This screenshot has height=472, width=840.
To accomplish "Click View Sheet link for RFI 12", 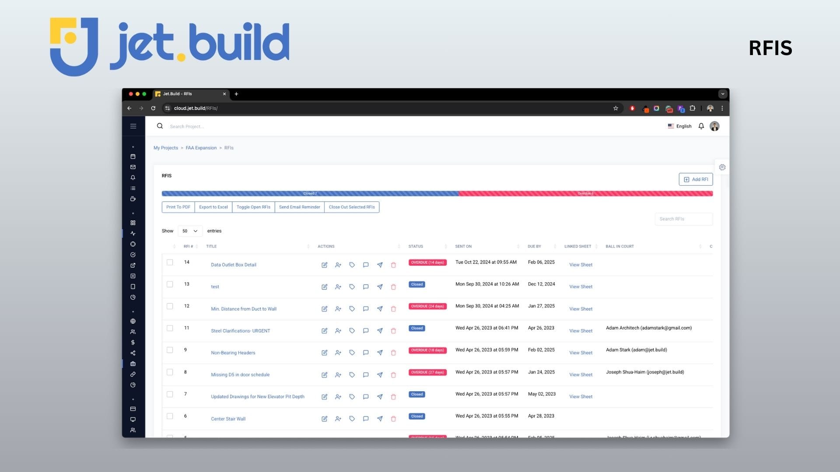I will [x=581, y=309].
